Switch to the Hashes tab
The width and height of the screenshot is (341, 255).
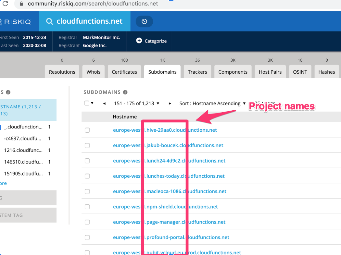pyautogui.click(x=327, y=72)
